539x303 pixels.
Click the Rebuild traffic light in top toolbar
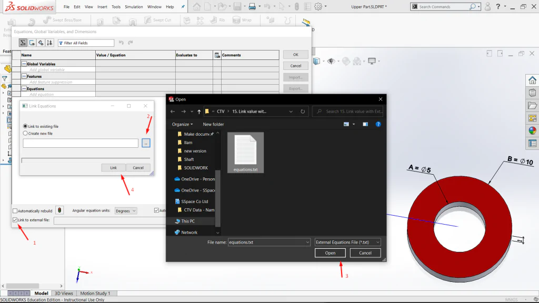pyautogui.click(x=297, y=6)
